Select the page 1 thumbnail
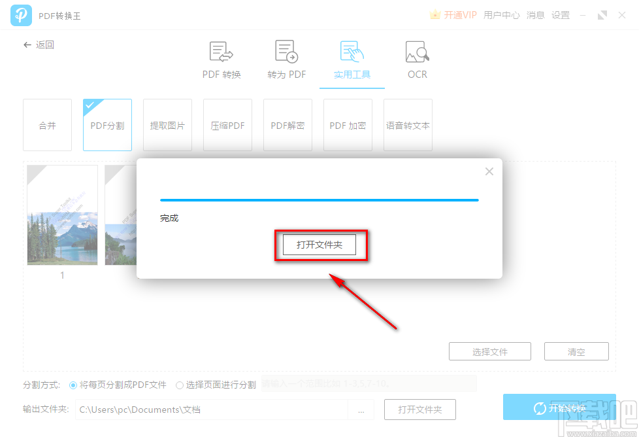This screenshot has height=437, width=639. click(62, 215)
